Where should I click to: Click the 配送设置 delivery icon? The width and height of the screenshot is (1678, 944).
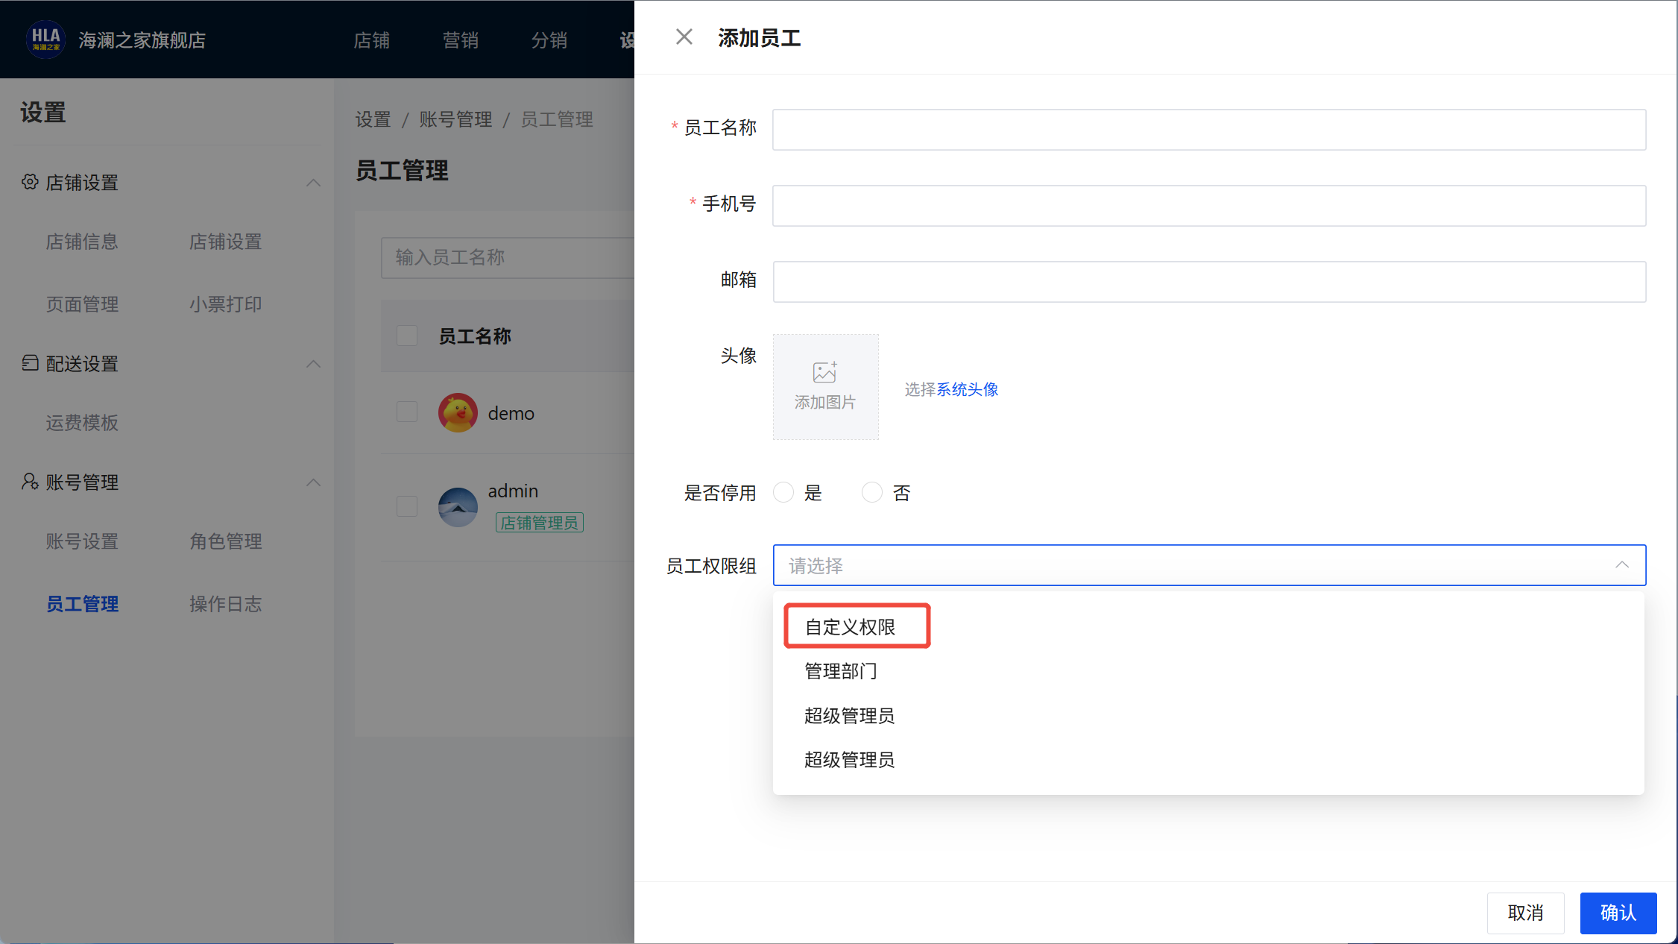[30, 363]
